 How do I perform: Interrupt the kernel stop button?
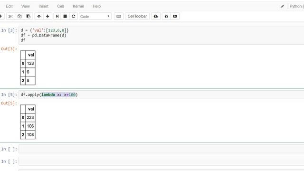pyautogui.click(x=65, y=16)
